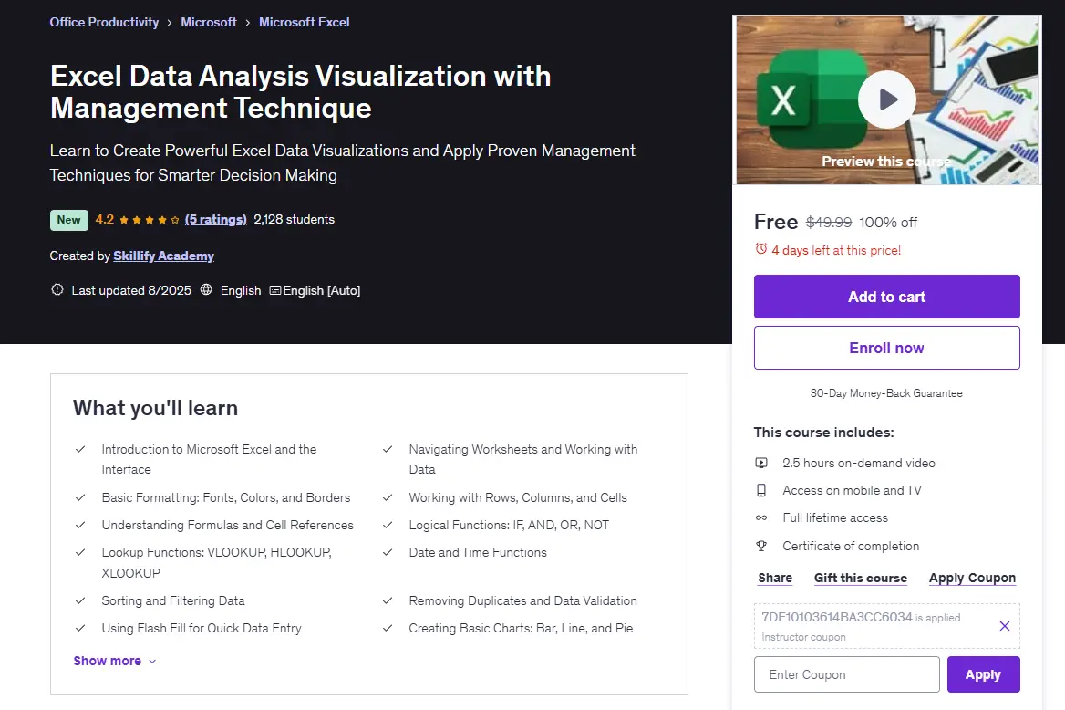Select Gift this course
Viewport: 1065px width, 710px height.
[861, 578]
